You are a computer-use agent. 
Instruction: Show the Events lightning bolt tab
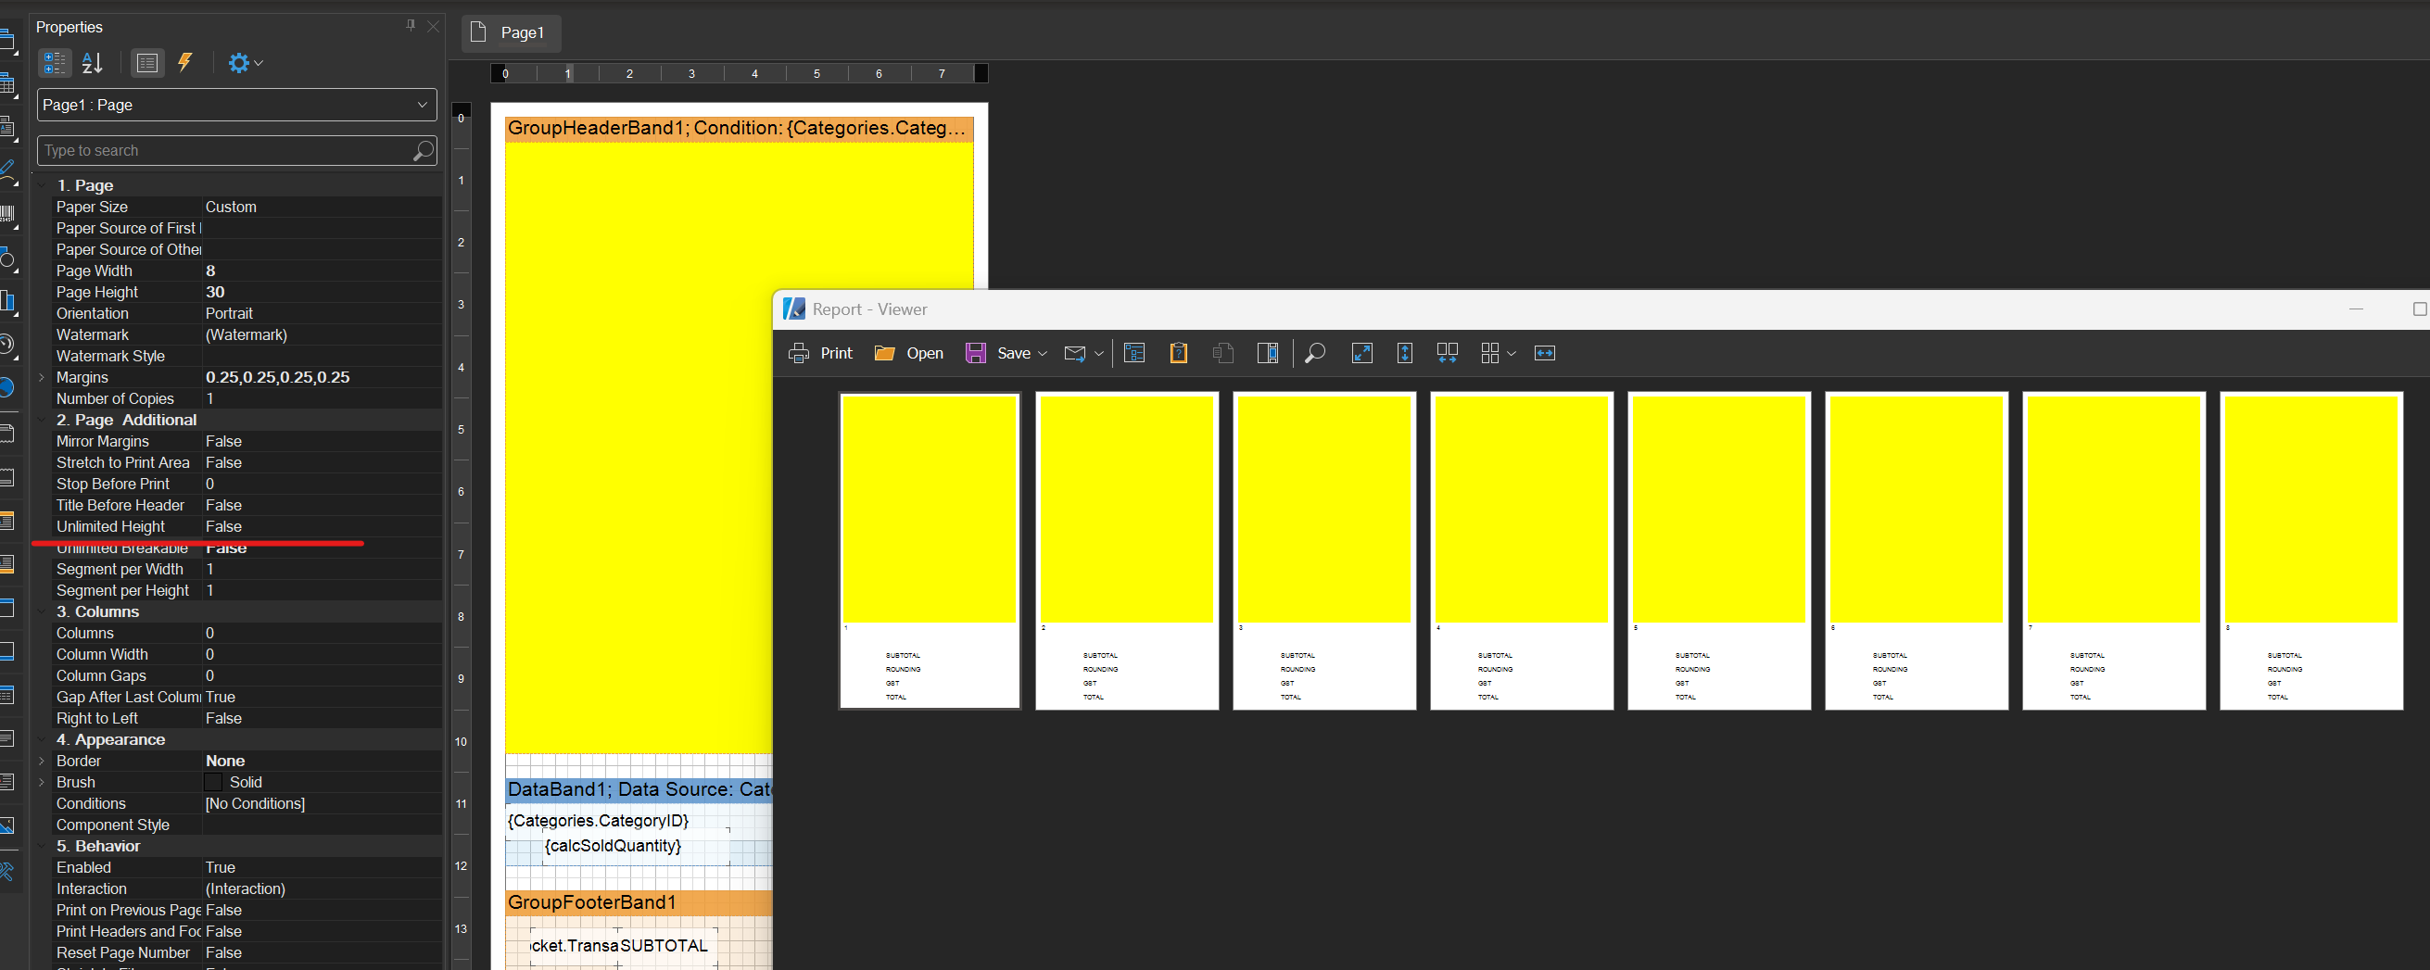[186, 63]
